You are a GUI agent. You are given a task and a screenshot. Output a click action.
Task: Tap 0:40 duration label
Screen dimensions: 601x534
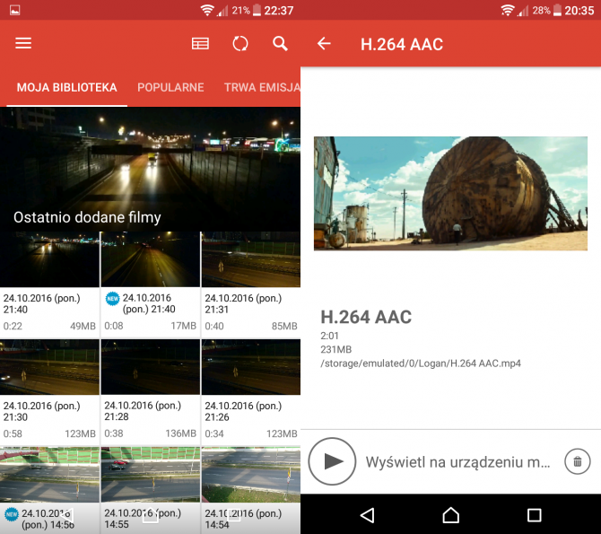coord(214,326)
